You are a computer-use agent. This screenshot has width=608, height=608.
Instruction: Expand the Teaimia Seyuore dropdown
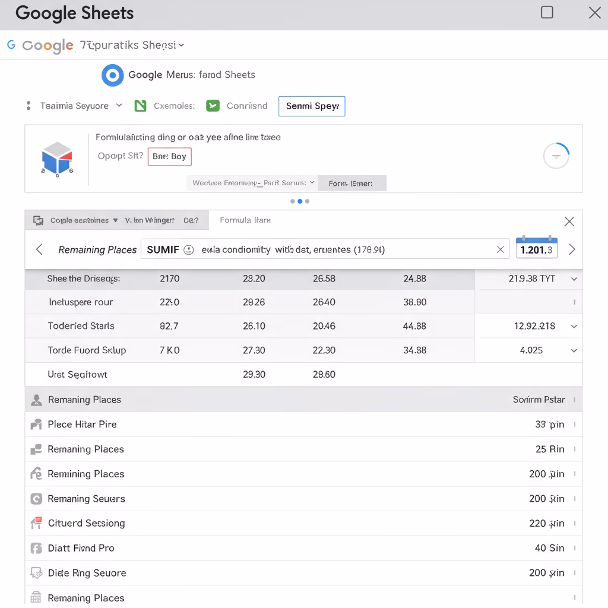(119, 105)
